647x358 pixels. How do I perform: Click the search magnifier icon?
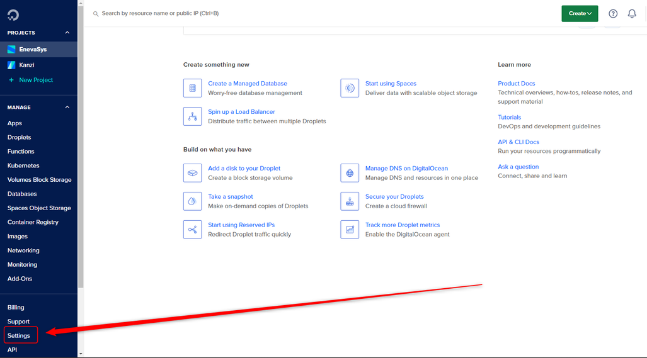click(x=96, y=14)
